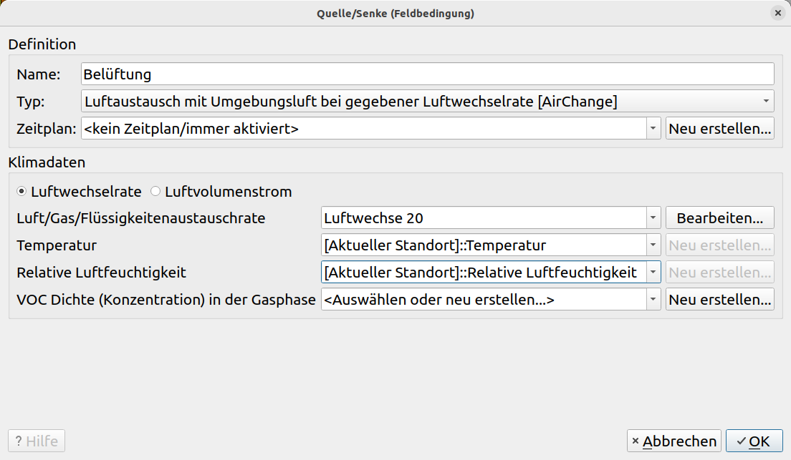This screenshot has height=460, width=791.
Task: Close the Quelle/Senke dialog window
Action: point(777,13)
